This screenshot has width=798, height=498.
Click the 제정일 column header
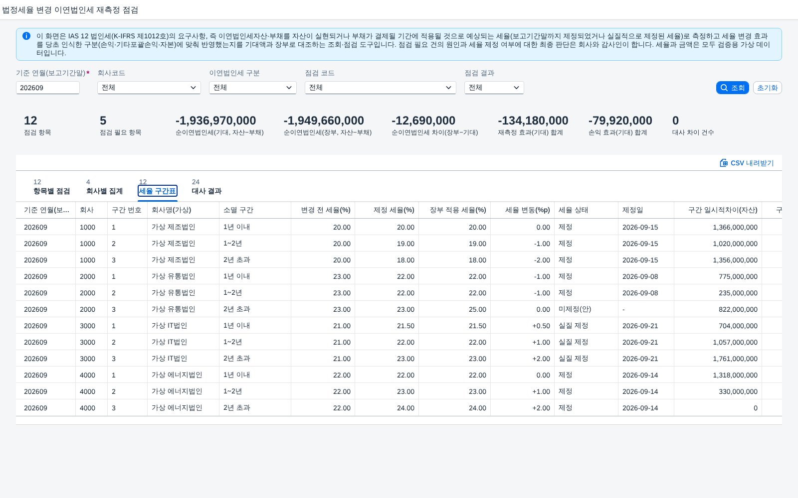[x=646, y=210]
